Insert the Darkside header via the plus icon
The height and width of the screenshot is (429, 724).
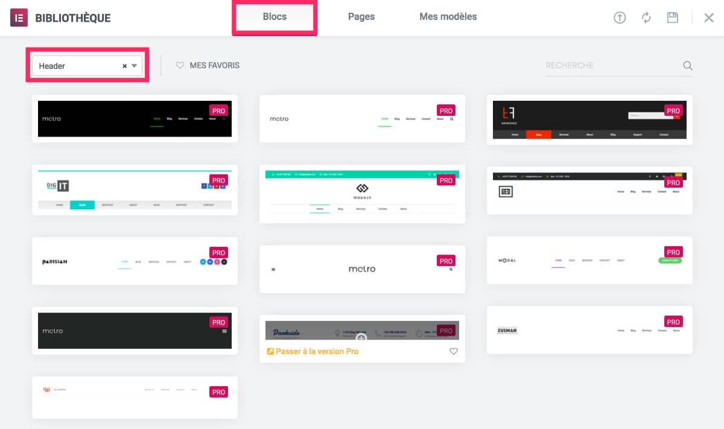click(x=362, y=338)
